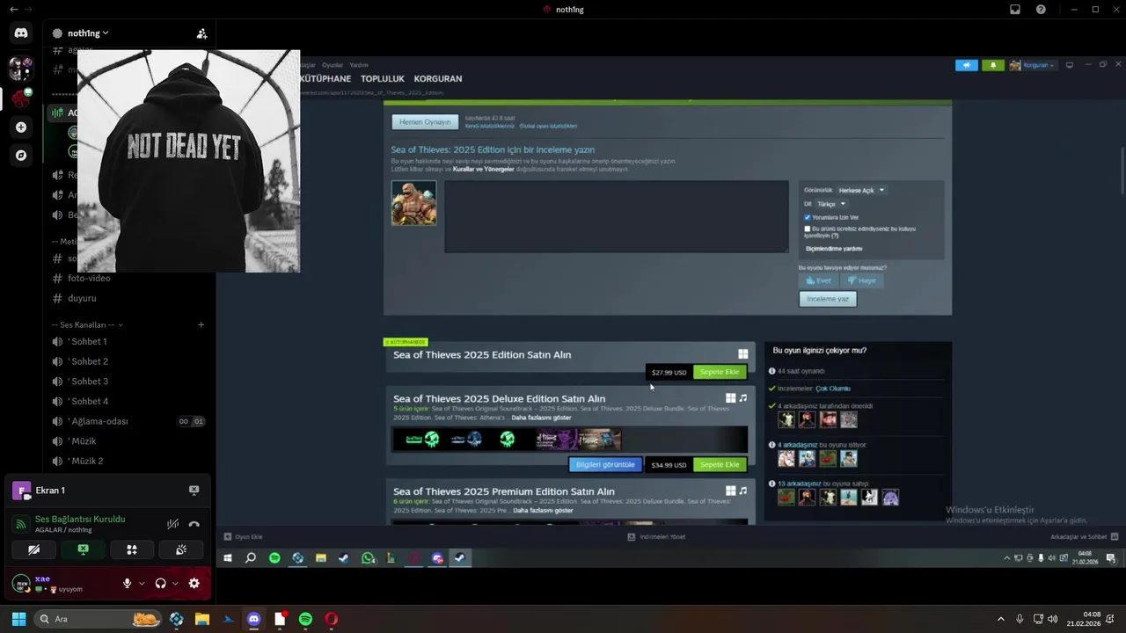Open Görünürlük Herkese Açık dropdown
Viewport: 1126px width, 633px height.
click(861, 190)
